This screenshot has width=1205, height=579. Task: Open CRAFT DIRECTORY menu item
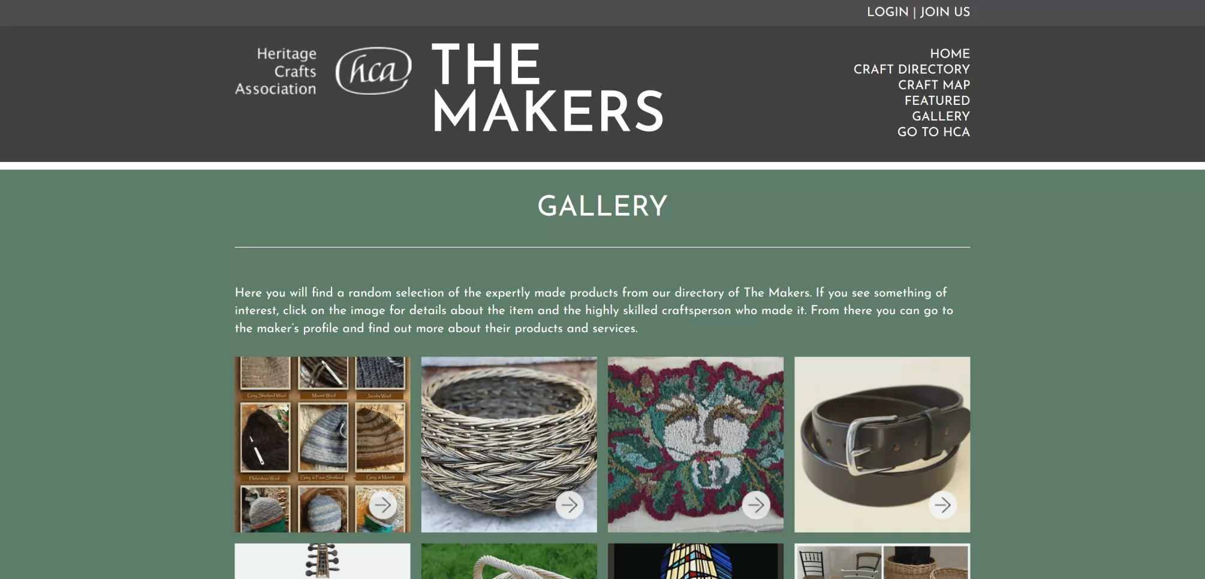click(911, 70)
